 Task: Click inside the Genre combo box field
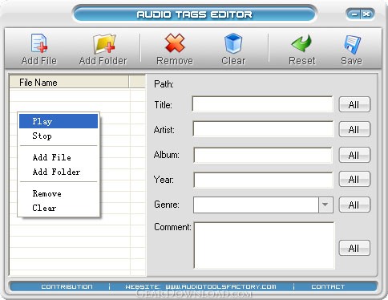(x=256, y=205)
